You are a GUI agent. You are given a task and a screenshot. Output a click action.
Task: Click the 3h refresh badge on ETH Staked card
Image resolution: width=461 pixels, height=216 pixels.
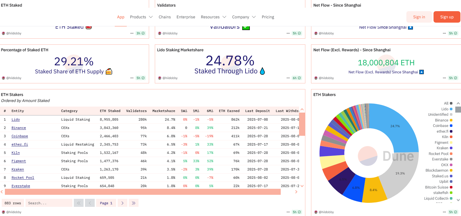tap(141, 33)
